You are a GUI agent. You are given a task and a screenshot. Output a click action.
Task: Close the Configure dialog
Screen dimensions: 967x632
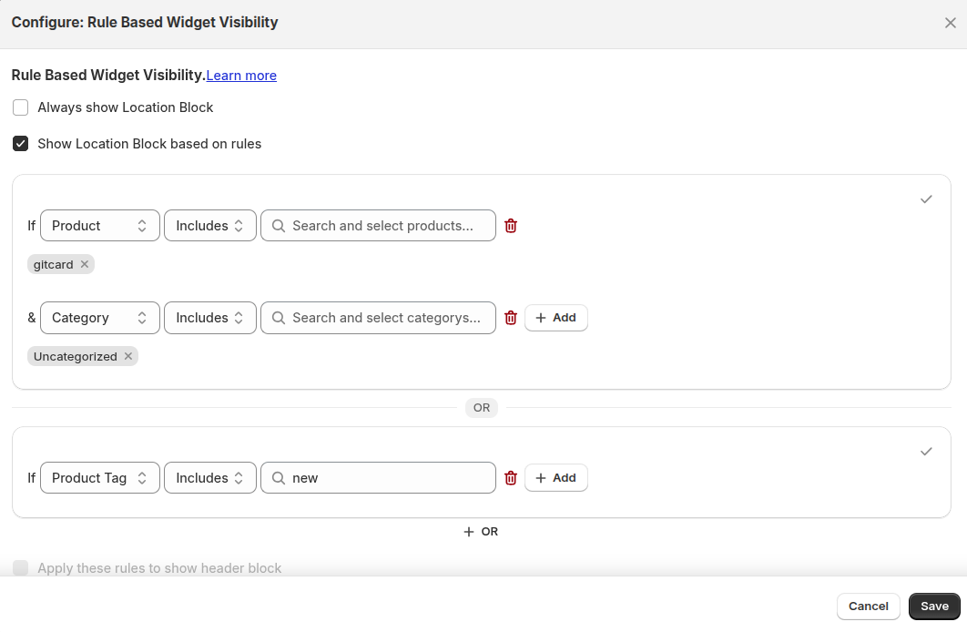click(951, 23)
